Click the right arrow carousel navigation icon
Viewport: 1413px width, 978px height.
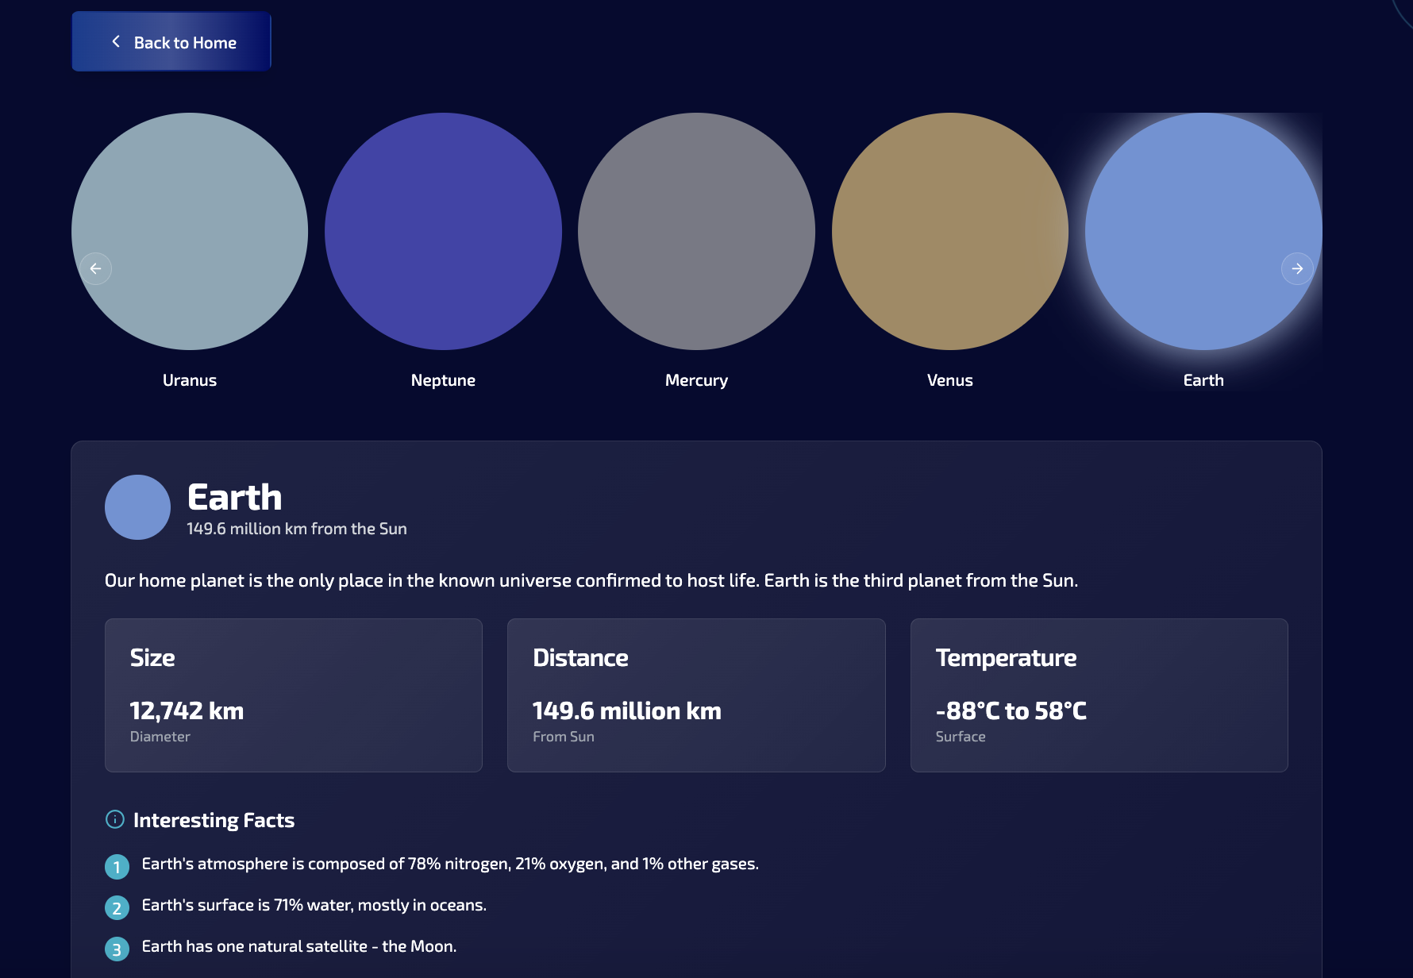click(x=1297, y=268)
